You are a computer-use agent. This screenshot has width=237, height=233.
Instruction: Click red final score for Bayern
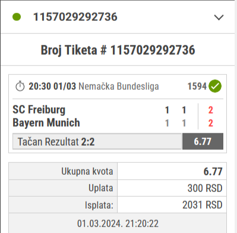(211, 123)
